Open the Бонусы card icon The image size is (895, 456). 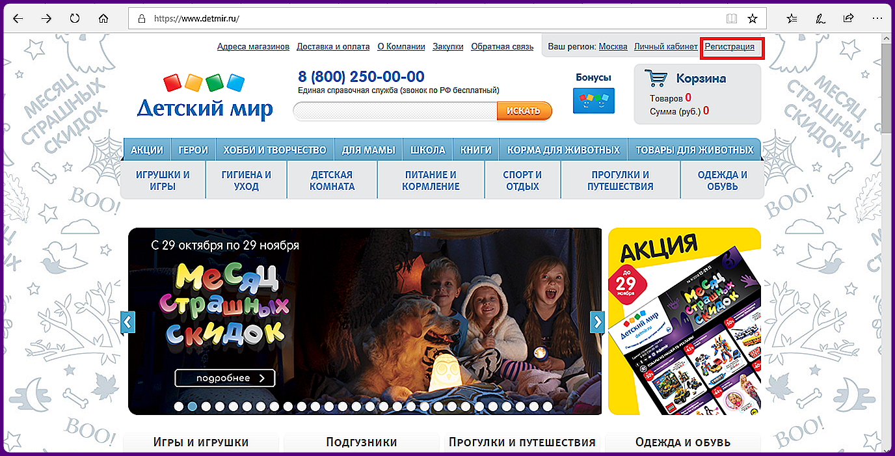tap(593, 101)
